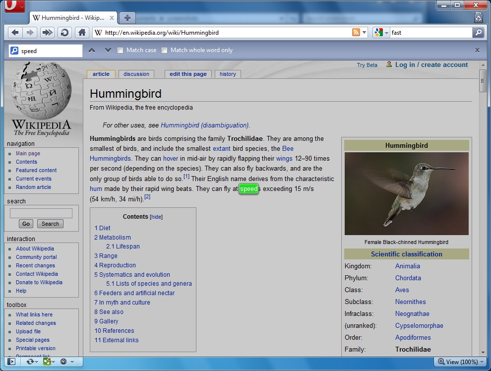Image resolution: width=491 pixels, height=371 pixels.
Task: Click the Search button in Wikipedia sidebar
Action: (50, 224)
